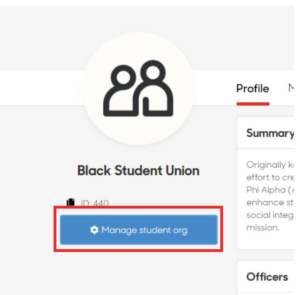Screen dimensions: 301x295
Task: Click the summary line starting with Originally
Action: 269,165
